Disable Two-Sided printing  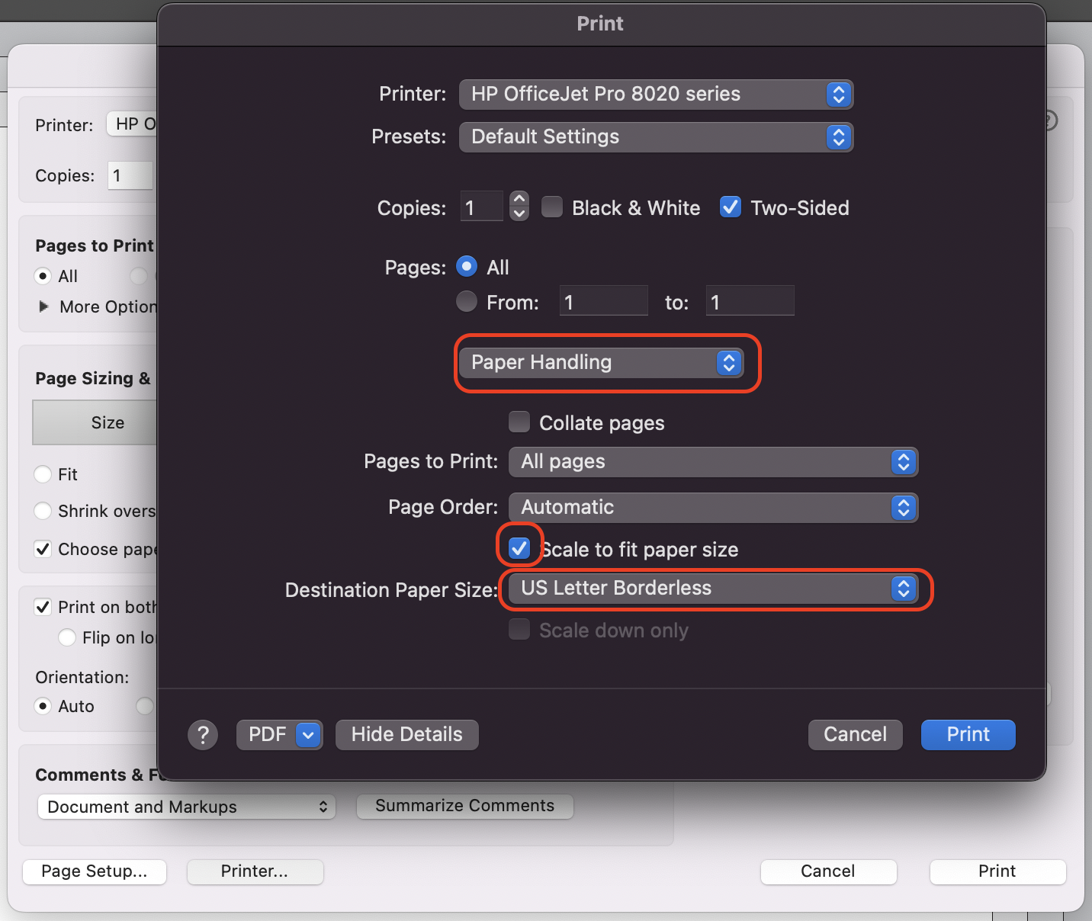[x=730, y=207]
